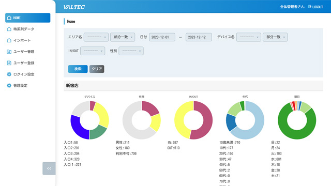Screen dimensions: 331x186
Task: Click the LOGOUT link
Action: (315, 7)
